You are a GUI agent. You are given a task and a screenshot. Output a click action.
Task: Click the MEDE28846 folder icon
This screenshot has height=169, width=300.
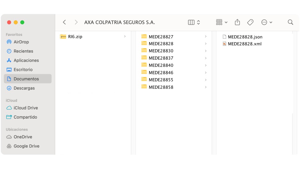144,72
